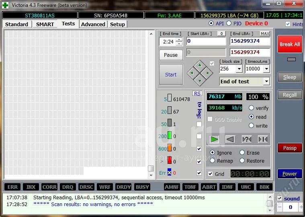Click the right arrow on the diamond pad
The height and width of the screenshot is (217, 305).
[x=208, y=73]
